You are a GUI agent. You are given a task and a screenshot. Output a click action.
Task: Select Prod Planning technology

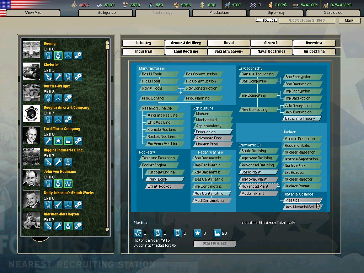point(203,98)
